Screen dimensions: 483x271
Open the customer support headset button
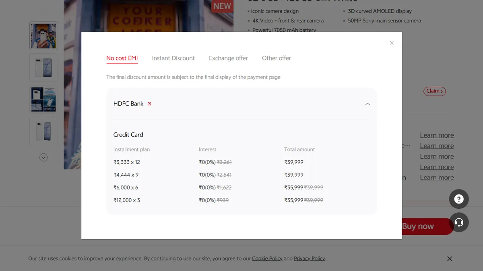click(459, 222)
